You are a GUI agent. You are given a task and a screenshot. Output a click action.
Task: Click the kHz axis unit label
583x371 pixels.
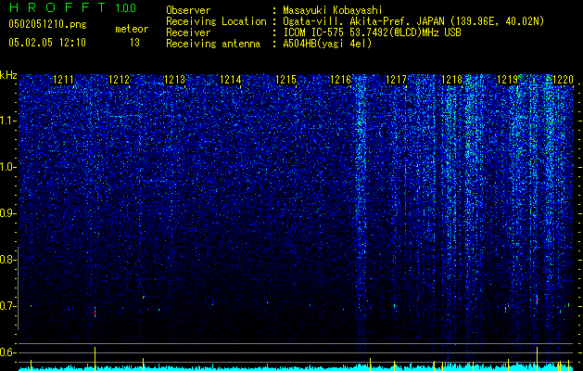coord(8,75)
